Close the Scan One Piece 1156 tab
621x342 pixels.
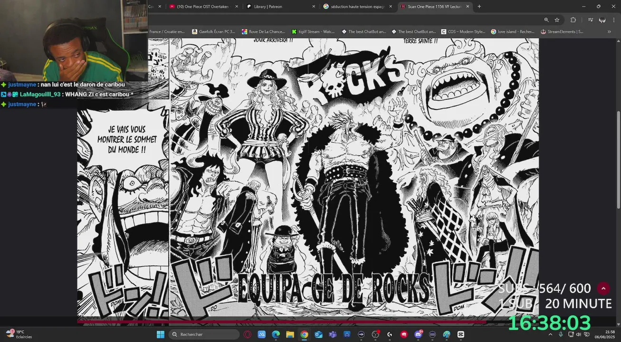(x=468, y=7)
